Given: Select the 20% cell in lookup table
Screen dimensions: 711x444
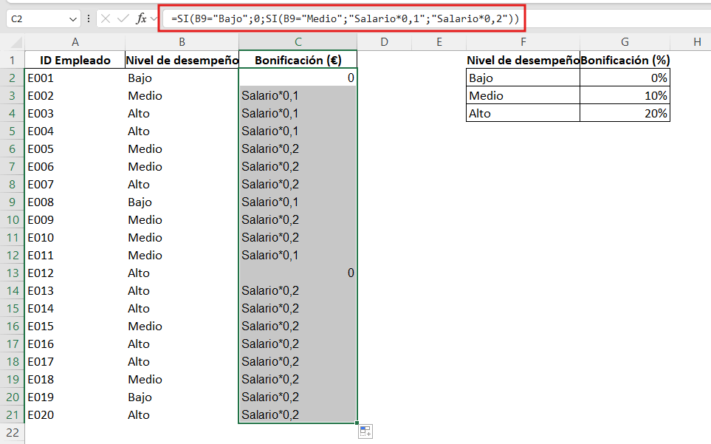Looking at the screenshot, I should 625,113.
